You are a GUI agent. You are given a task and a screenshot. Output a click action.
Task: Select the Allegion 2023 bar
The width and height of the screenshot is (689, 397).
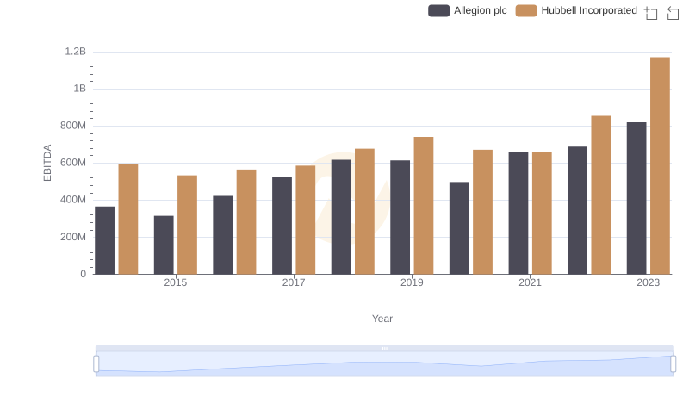tap(636, 198)
